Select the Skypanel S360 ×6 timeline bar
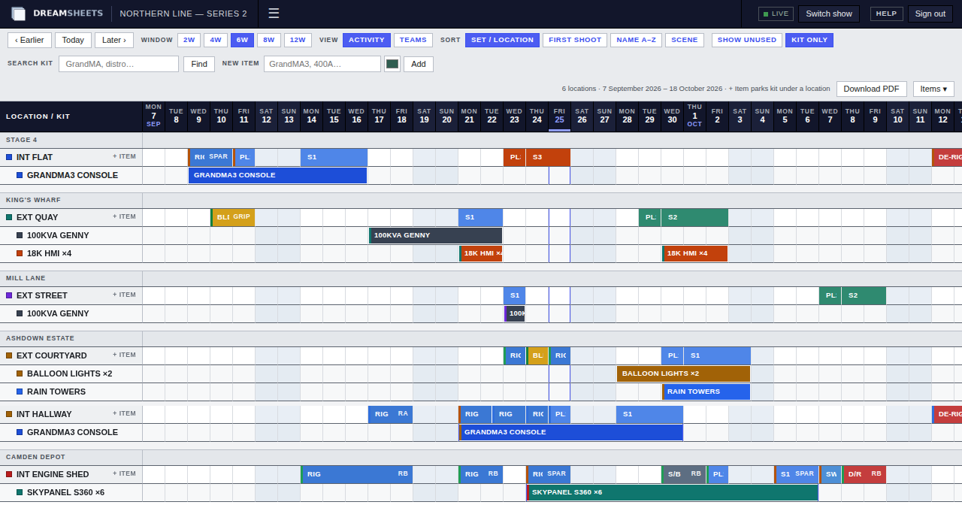The width and height of the screenshot is (962, 511). click(672, 492)
